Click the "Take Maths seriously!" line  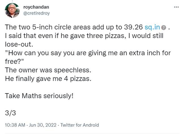tap(39, 96)
